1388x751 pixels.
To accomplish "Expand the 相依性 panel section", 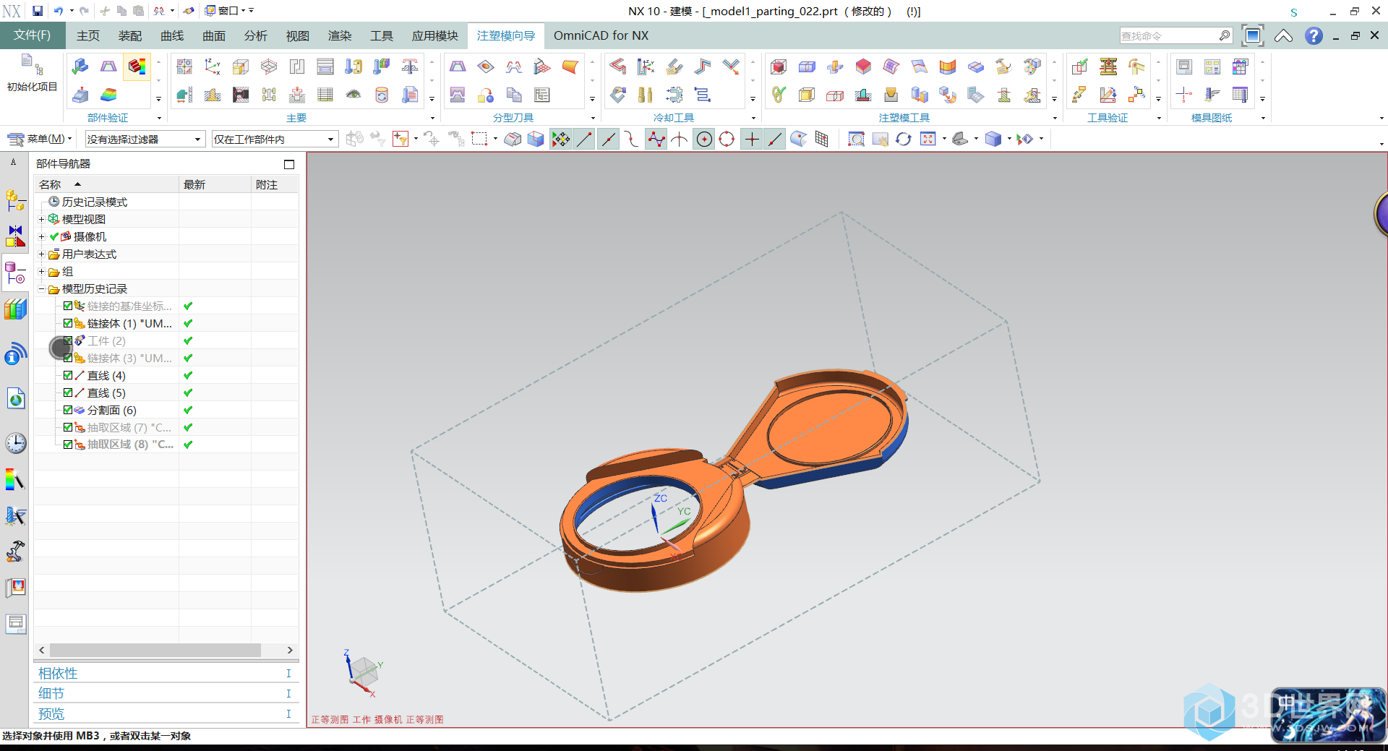I will coord(166,674).
